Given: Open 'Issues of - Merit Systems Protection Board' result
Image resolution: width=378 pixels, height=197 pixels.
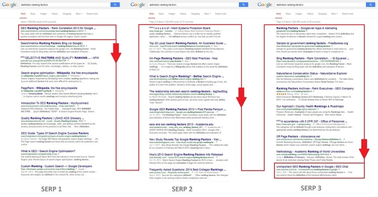Looking at the screenshot, I should (x=179, y=28).
